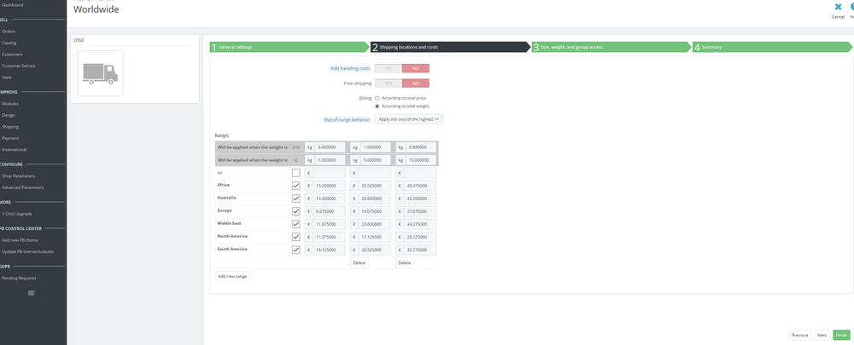Edit Africa first range price 13.200000
Viewport: 854px width, 345px height.
pos(329,185)
